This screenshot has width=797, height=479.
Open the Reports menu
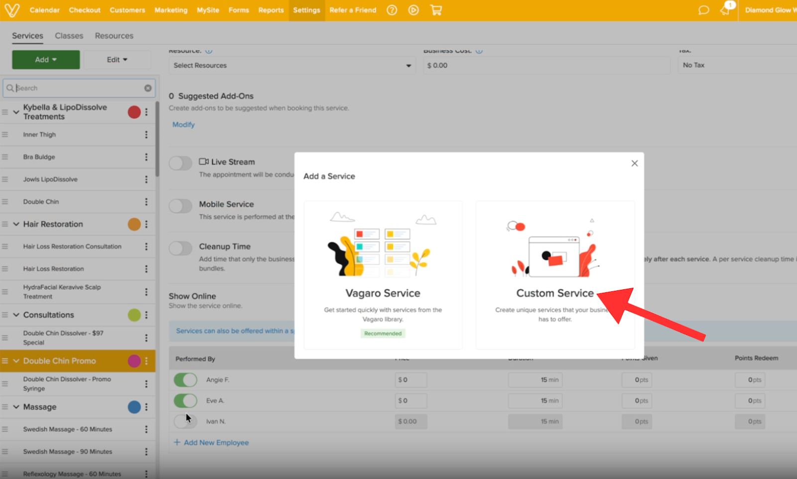[271, 10]
